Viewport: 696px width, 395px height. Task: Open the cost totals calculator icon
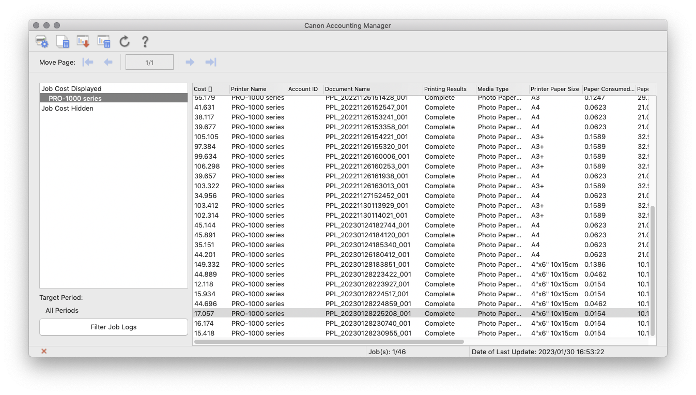point(104,41)
